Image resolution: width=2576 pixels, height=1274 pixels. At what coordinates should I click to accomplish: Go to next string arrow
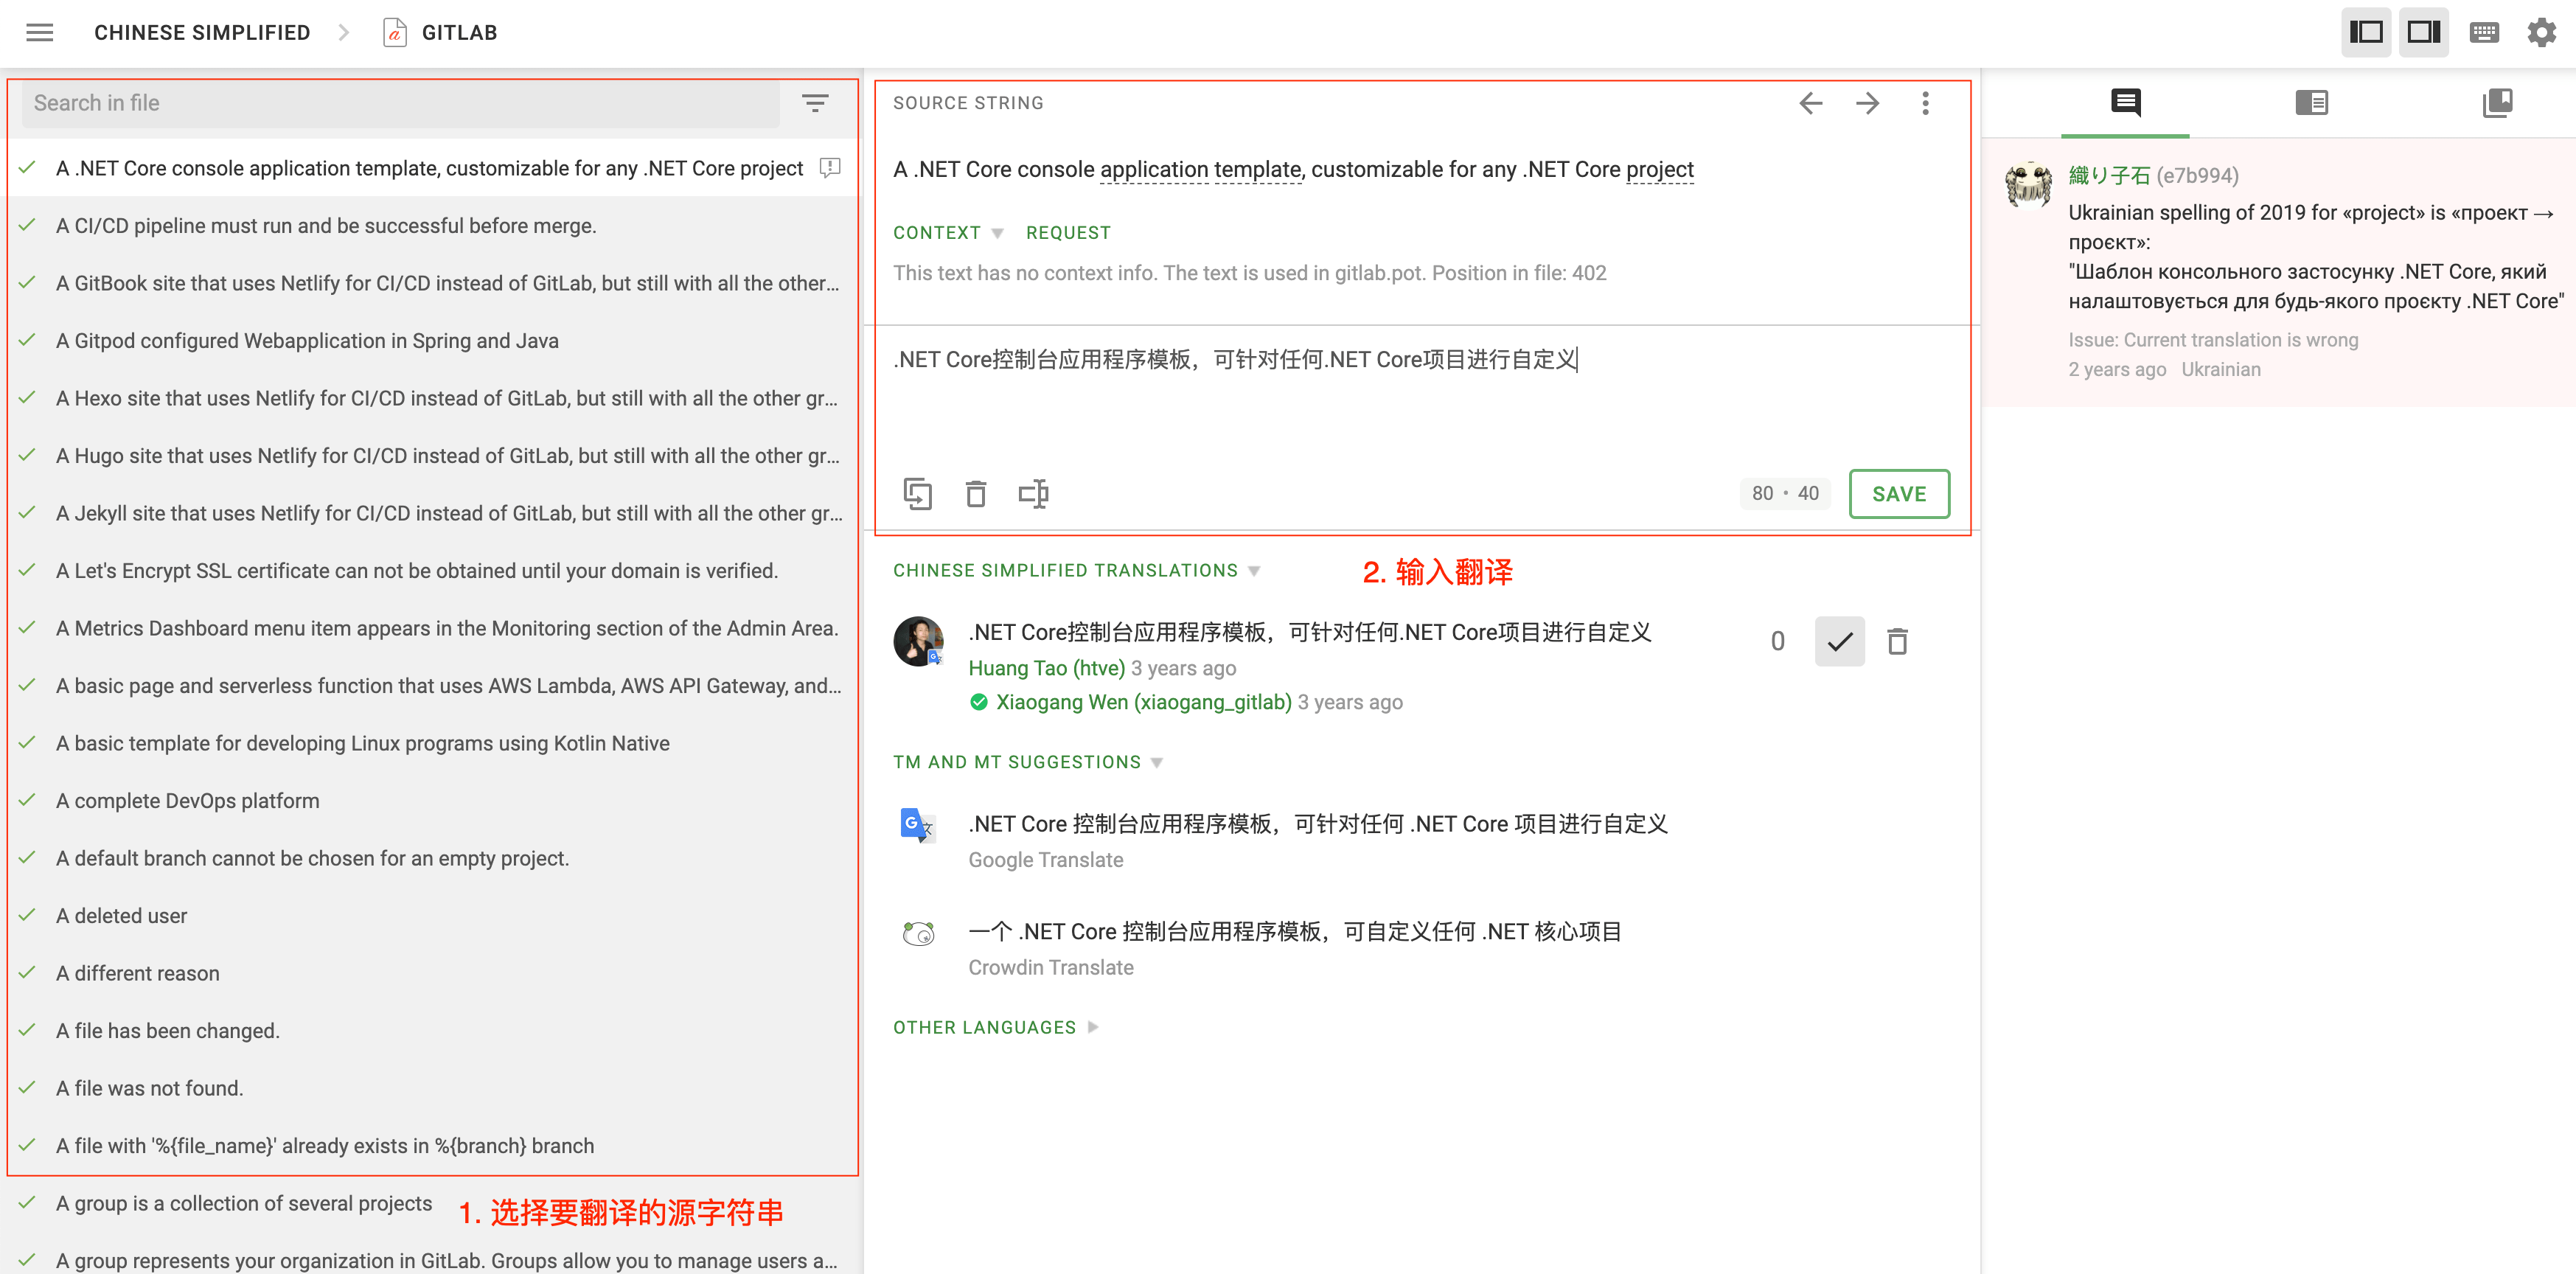1867,103
